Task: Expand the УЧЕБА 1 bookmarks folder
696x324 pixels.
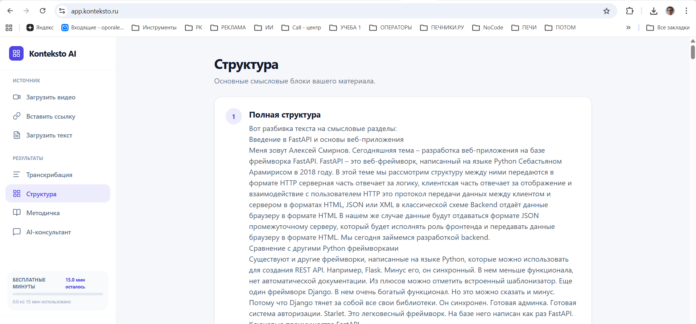Action: pyautogui.click(x=345, y=28)
